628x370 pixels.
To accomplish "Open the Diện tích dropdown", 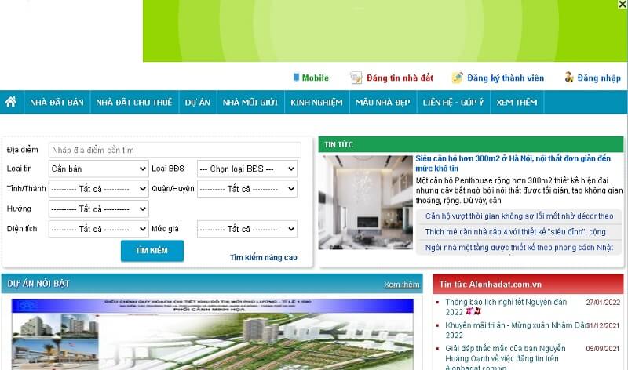I will coord(99,229).
